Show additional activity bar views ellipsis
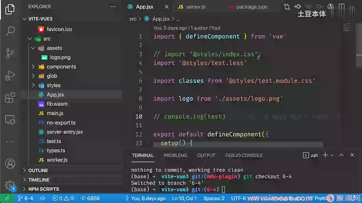The width and height of the screenshot is (362, 203). pos(10,142)
